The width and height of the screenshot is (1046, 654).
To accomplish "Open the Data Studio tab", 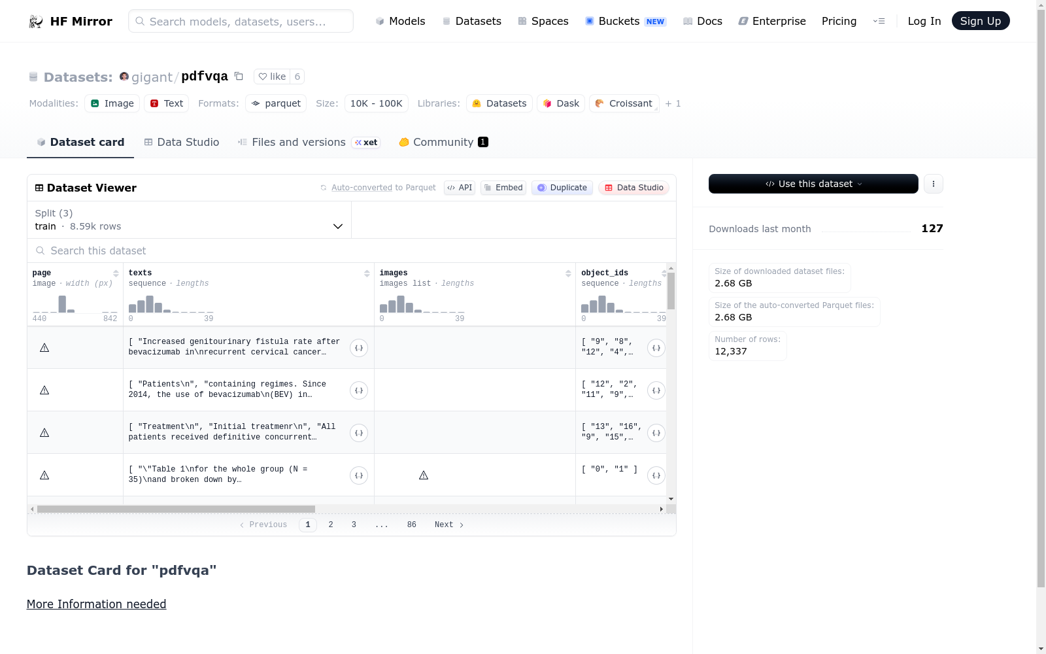I will tap(182, 142).
